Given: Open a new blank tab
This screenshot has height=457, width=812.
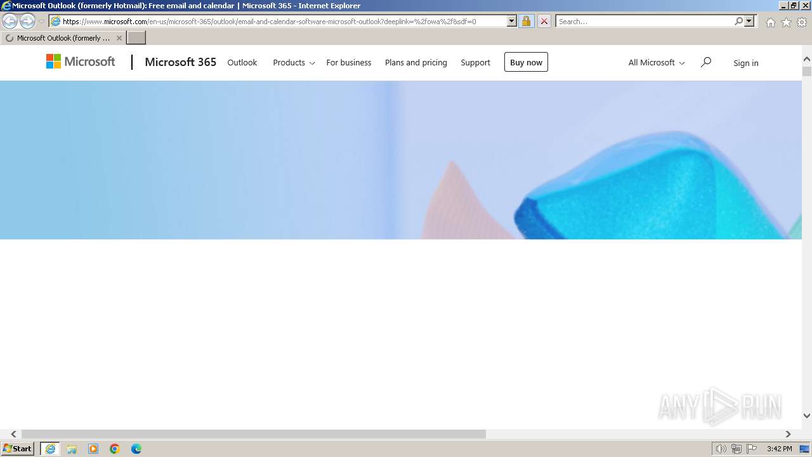Looking at the screenshot, I should click(136, 37).
